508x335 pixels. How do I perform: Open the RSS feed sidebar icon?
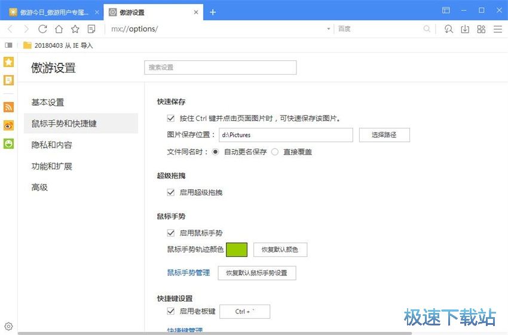click(9, 107)
